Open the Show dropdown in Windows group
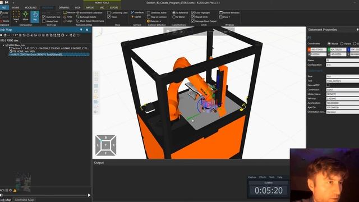Image resolution: width=359 pixels, height=202 pixels. pos(225,17)
